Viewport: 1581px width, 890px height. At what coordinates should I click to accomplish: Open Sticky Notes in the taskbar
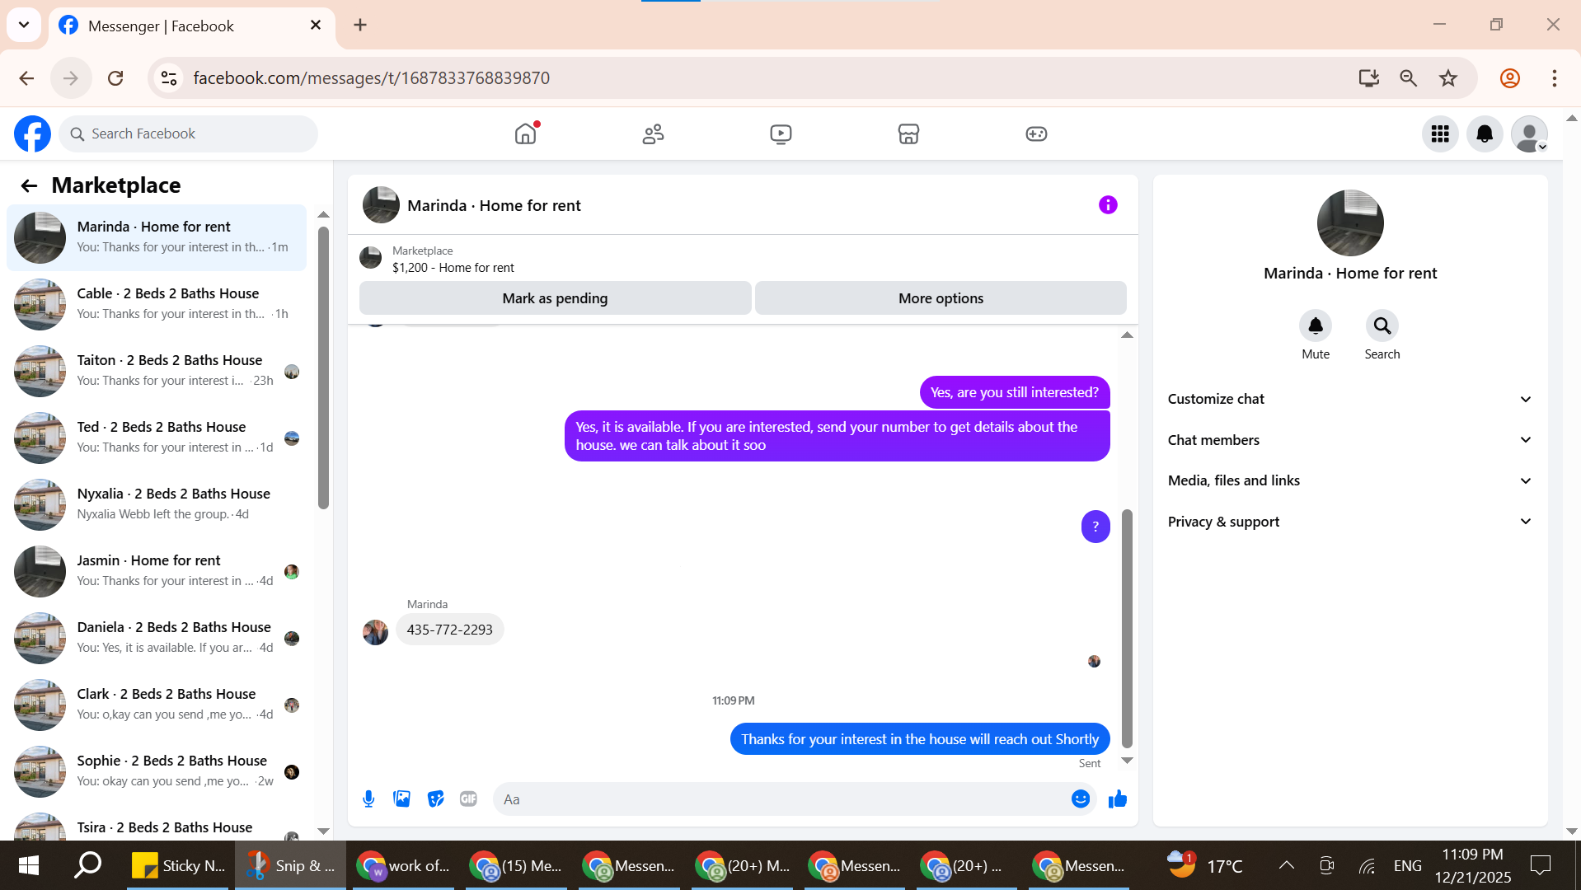point(179,865)
